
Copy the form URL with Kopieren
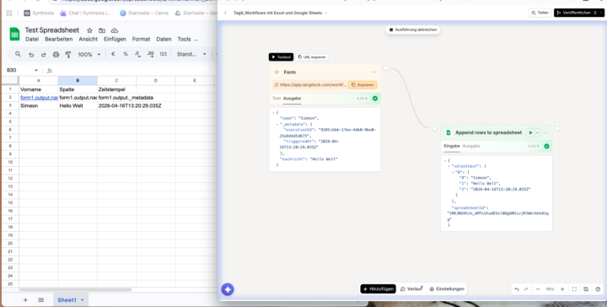(x=363, y=85)
